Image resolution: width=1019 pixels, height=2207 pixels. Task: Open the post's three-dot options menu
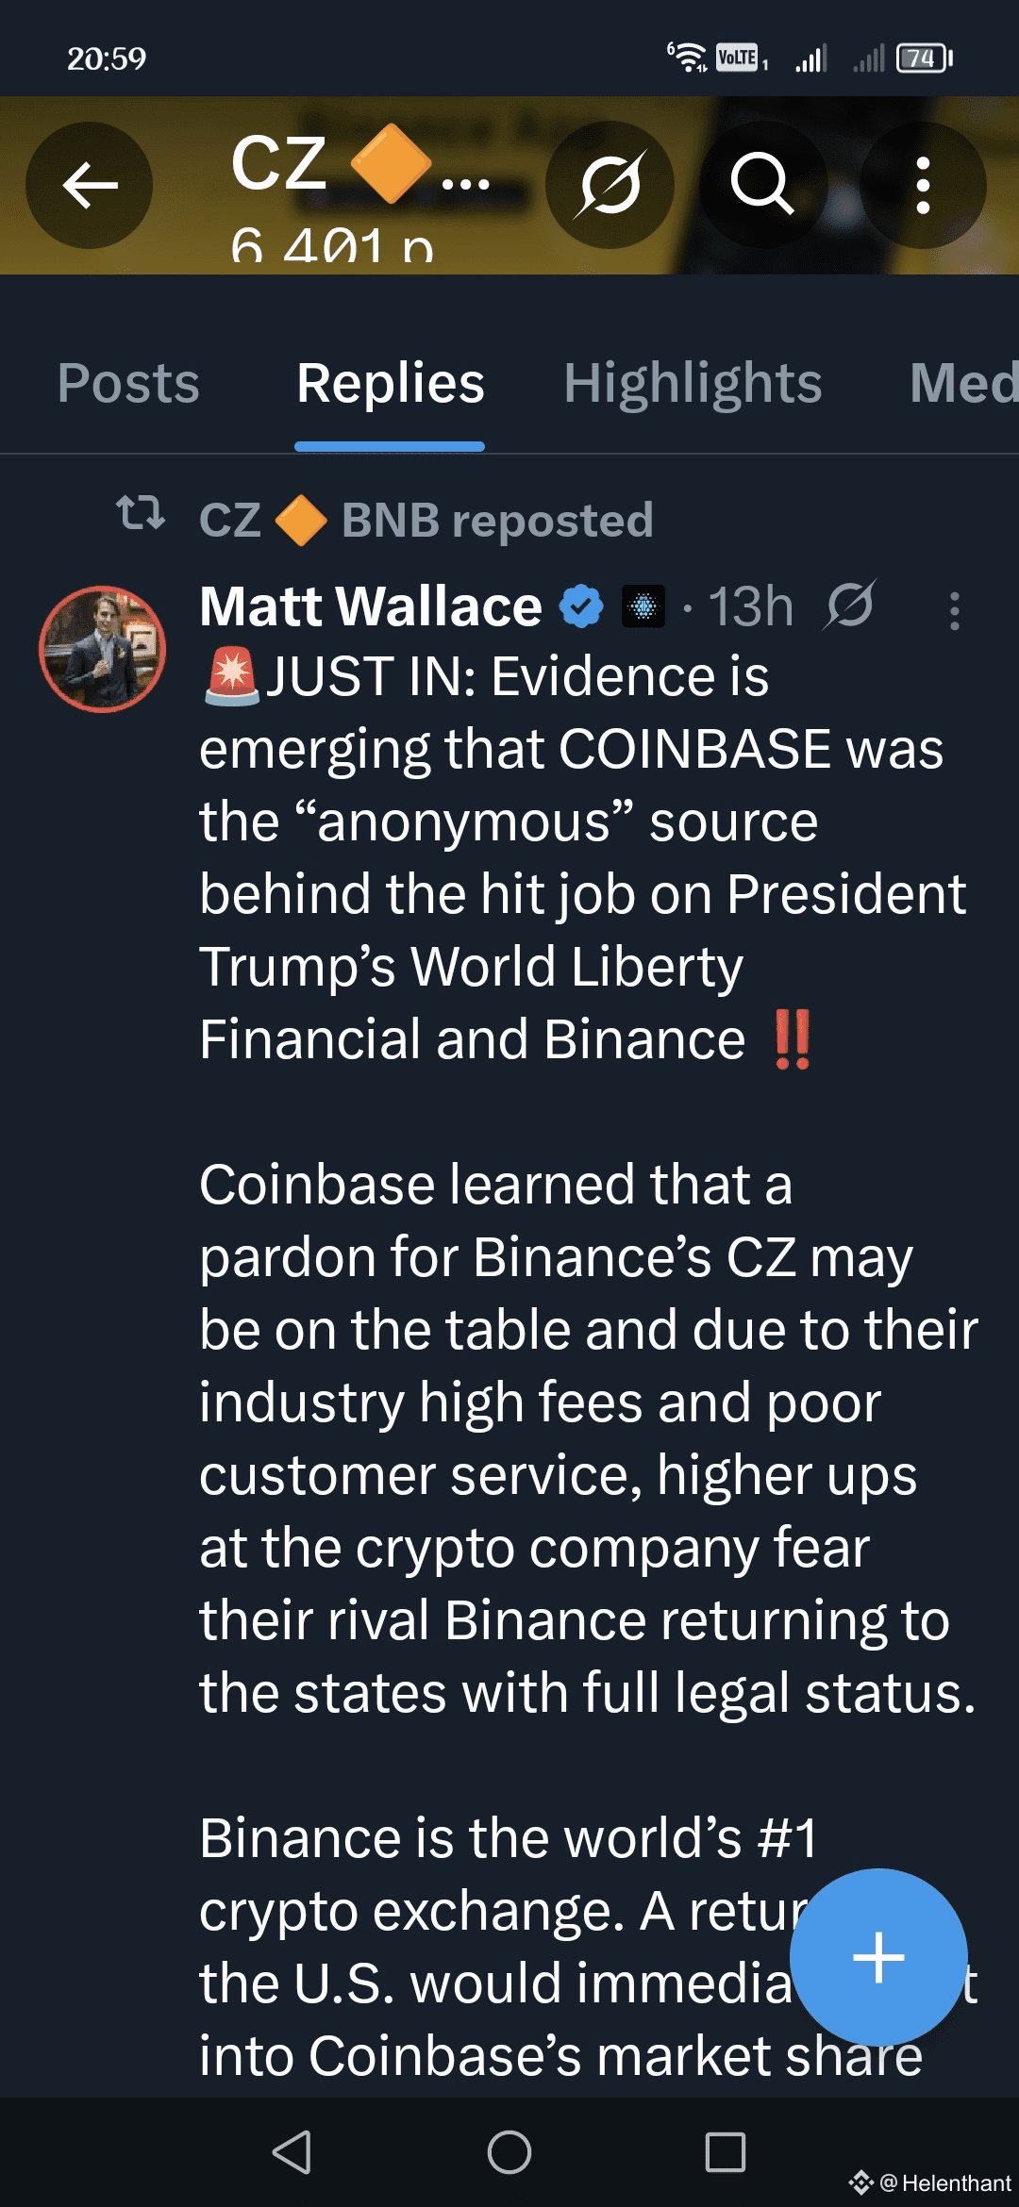click(x=955, y=611)
